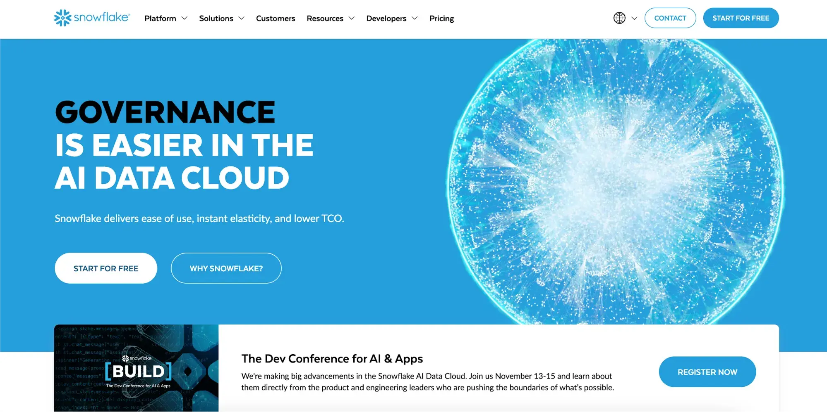
Task: Open the Platform menu label
Action: point(160,18)
